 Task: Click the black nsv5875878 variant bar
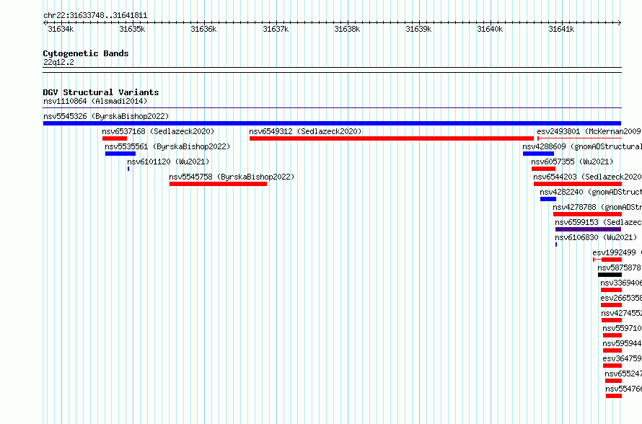pyautogui.click(x=610, y=275)
